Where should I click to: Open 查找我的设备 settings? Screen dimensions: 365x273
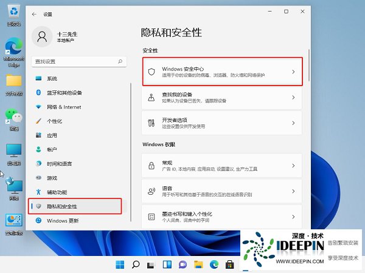click(222, 97)
